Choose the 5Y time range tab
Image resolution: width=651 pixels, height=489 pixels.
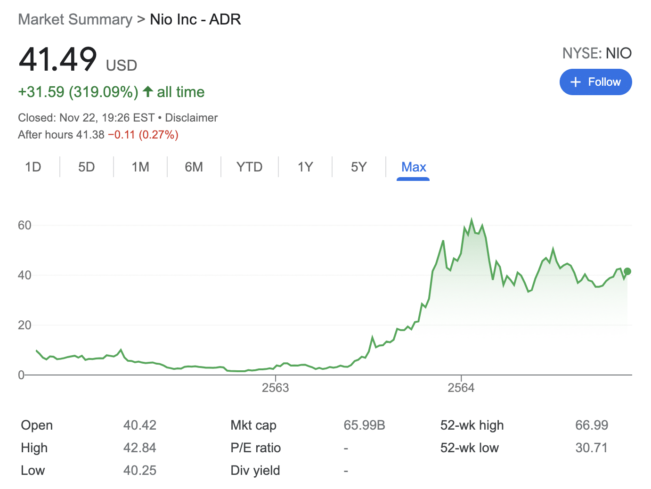click(x=358, y=167)
